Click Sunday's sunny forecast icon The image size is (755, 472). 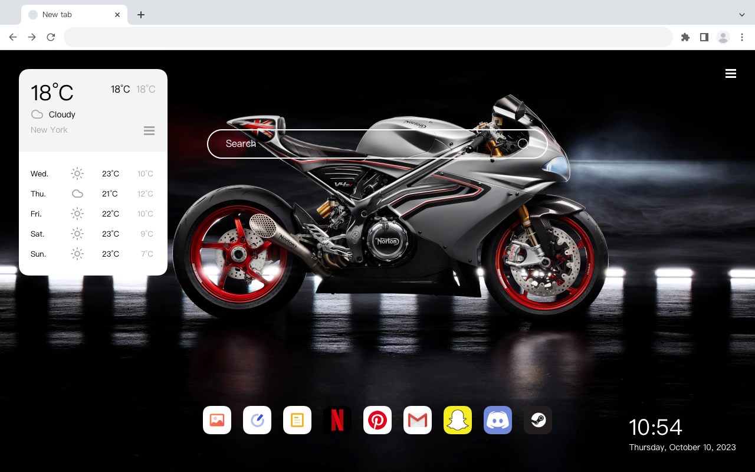tap(77, 254)
